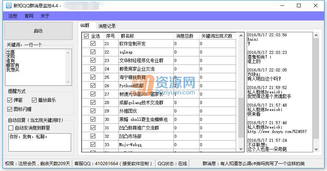
Task: Click the 启动 button
Action: (x=38, y=31)
